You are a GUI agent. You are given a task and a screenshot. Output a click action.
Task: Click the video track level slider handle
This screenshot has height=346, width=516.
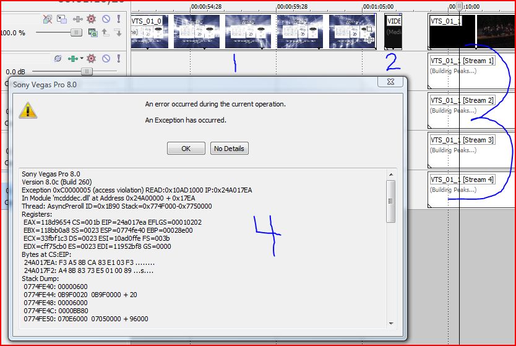[76, 32]
